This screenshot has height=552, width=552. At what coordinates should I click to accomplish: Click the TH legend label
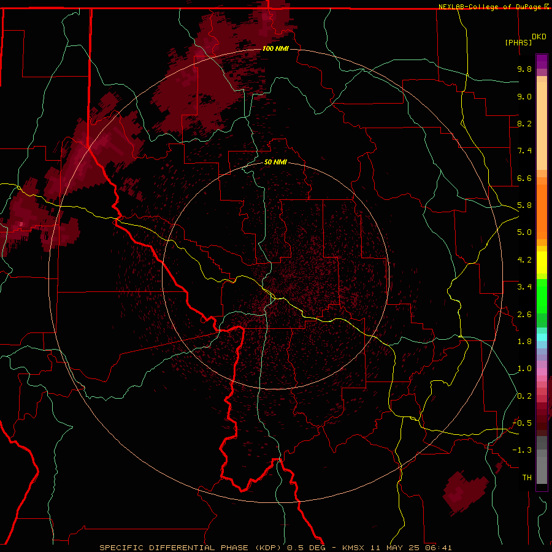(527, 478)
